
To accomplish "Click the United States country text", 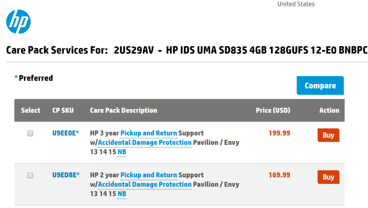I will click(296, 4).
